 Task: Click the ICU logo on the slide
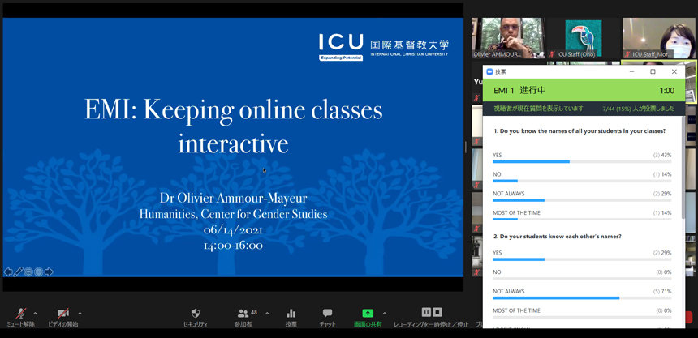click(341, 47)
